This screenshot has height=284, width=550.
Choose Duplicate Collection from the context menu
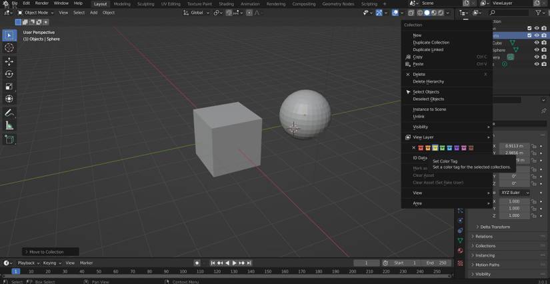431,42
